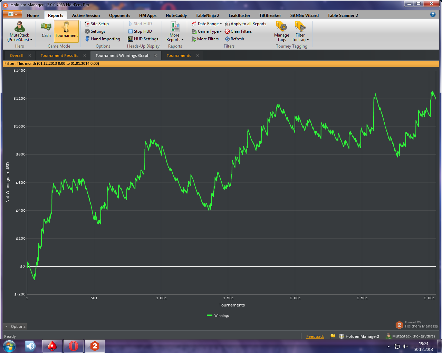Switch to the Overall report tab
The image size is (442, 353).
tap(17, 56)
